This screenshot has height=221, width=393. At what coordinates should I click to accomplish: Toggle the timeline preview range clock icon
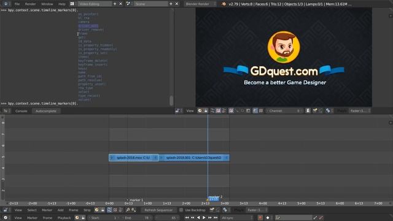pyautogui.click(x=77, y=218)
